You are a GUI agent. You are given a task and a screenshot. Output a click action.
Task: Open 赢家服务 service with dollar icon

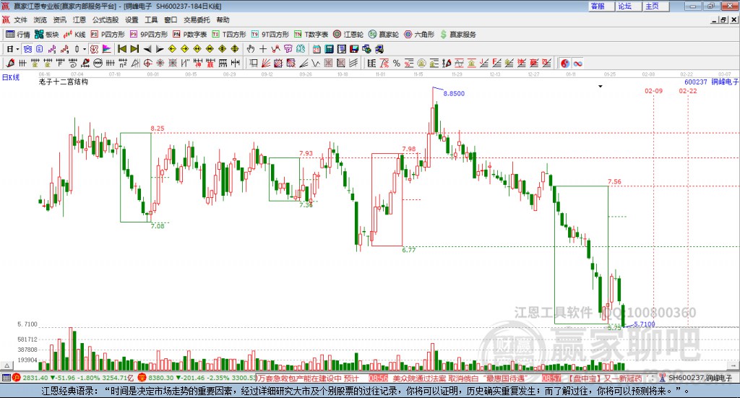coord(457,35)
